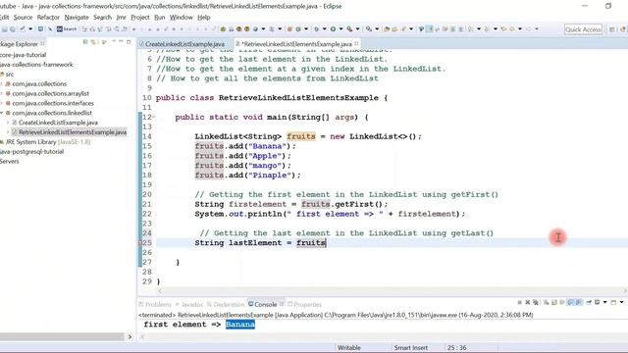Viewport: 628px width, 353px height.
Task: Click the Run green play icon
Action: 333,29
